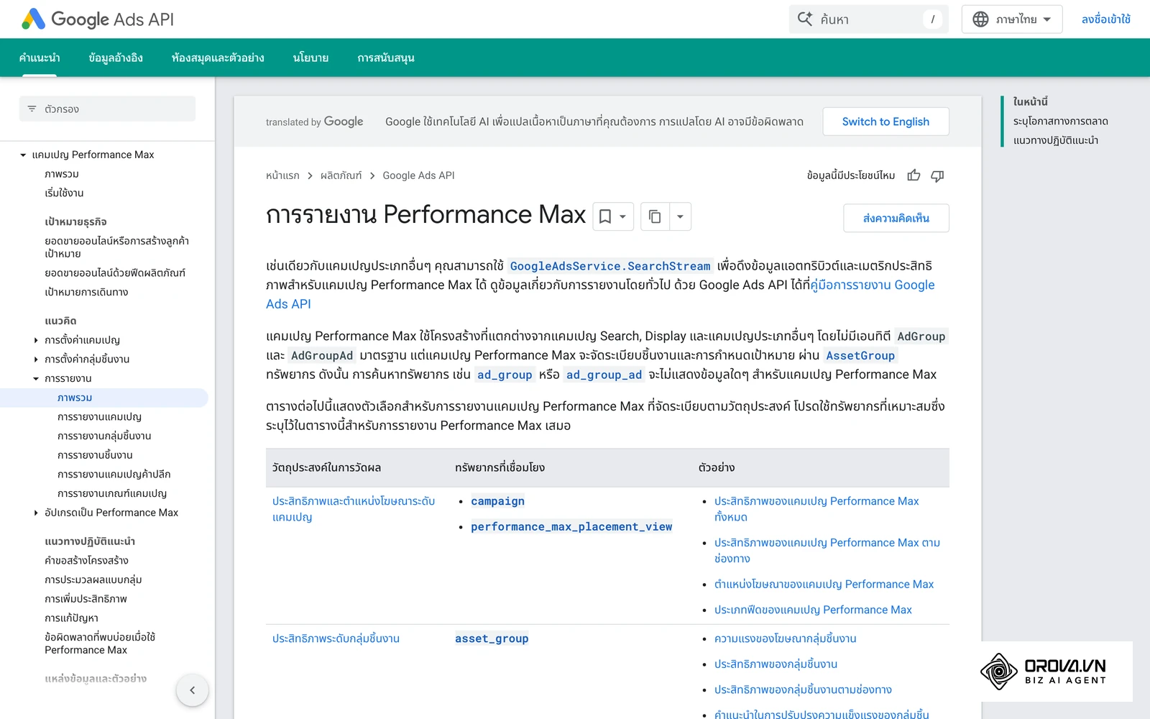
Task: Open the GoogleAdsService.SearchStream link
Action: pyautogui.click(x=610, y=266)
